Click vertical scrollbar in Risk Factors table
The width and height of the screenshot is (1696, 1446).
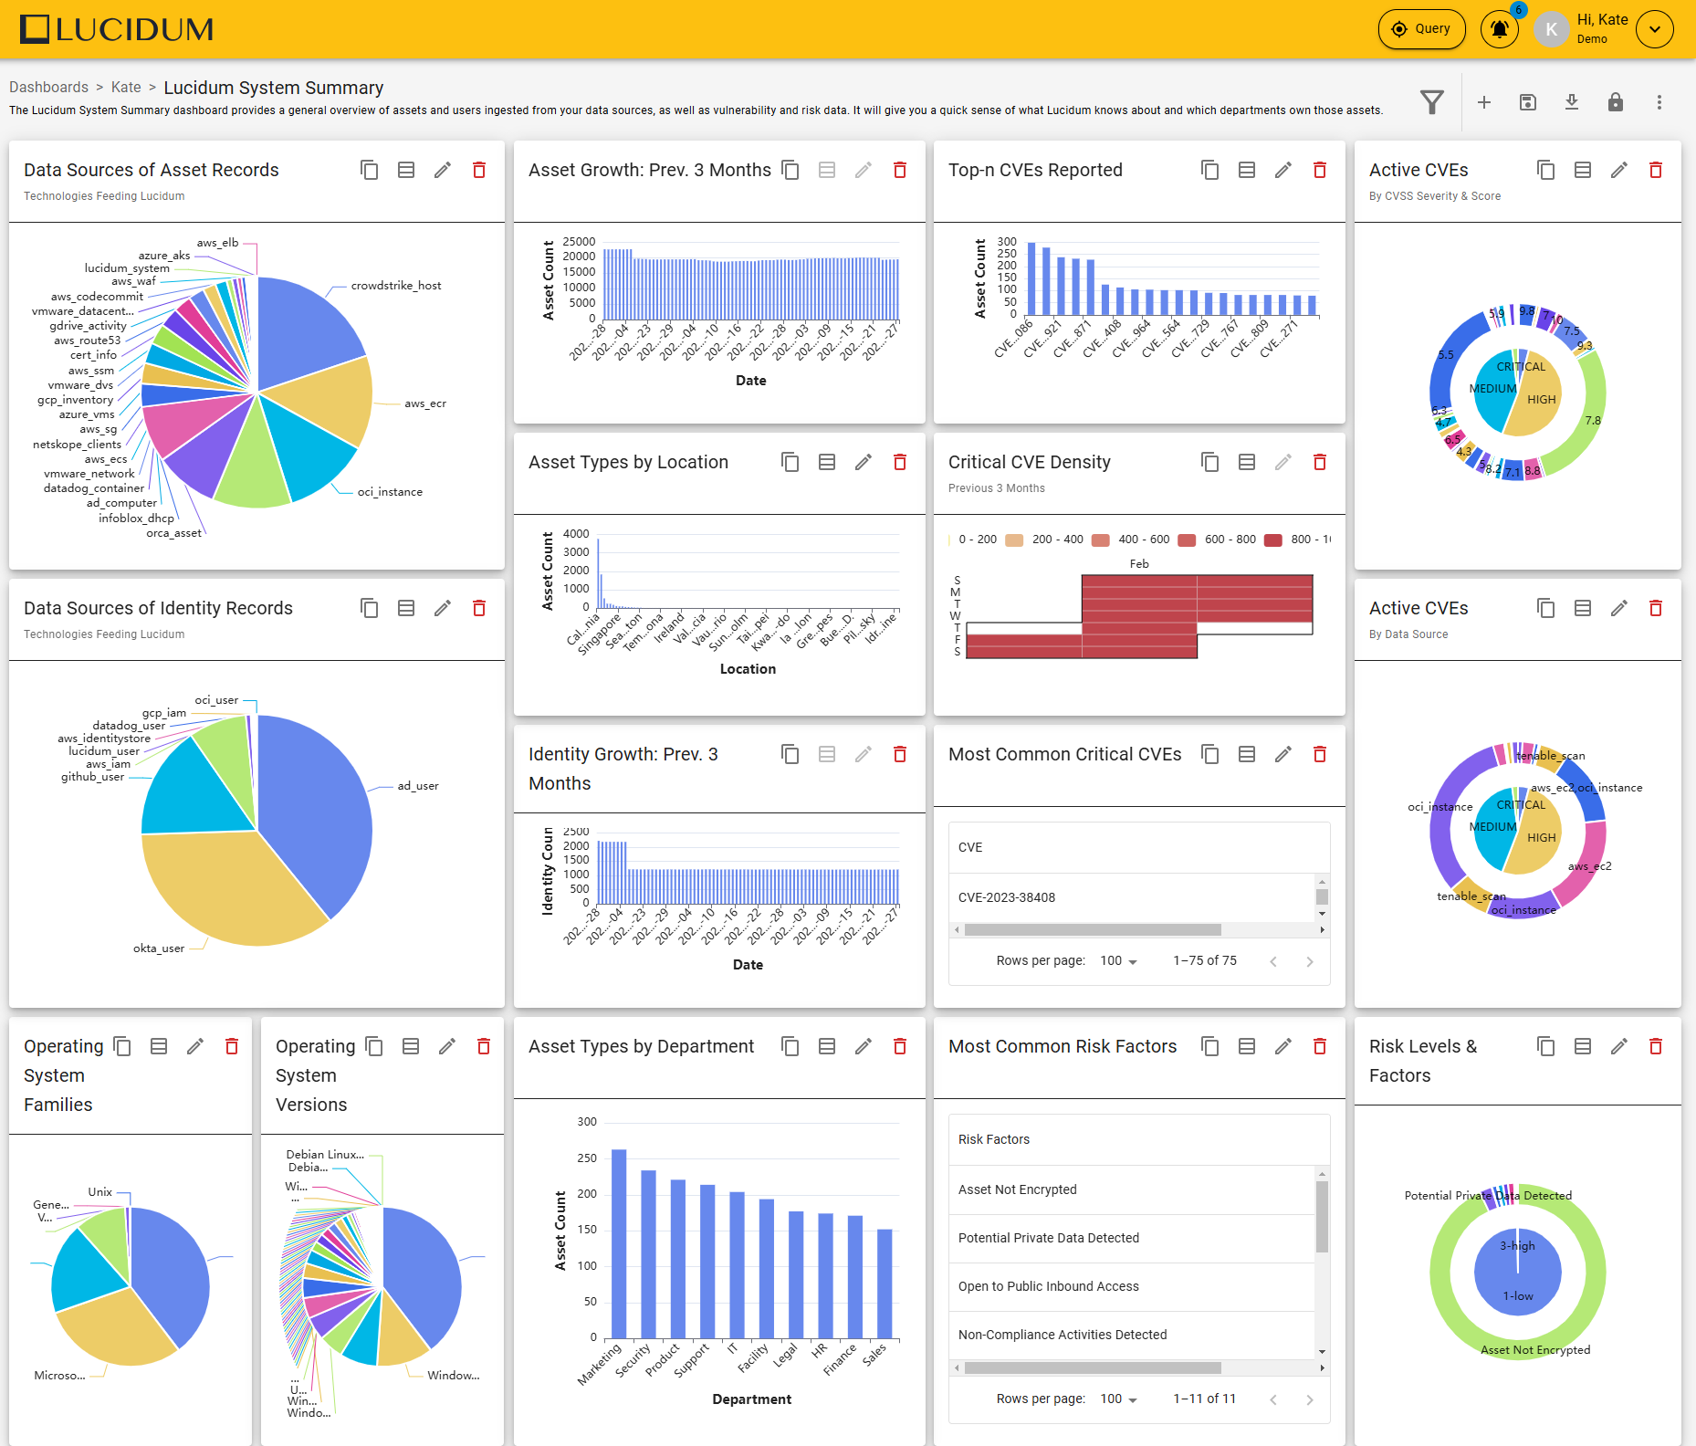pyautogui.click(x=1322, y=1217)
